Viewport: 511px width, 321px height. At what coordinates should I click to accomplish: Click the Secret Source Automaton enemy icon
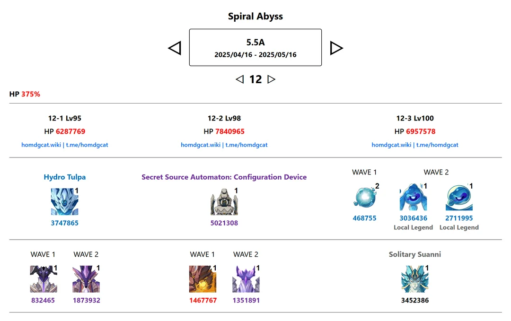click(224, 201)
